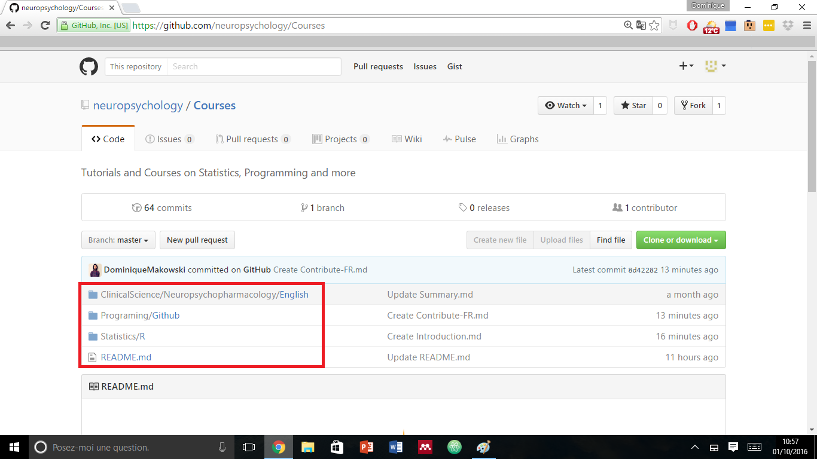The image size is (817, 459).
Task: Click the McAfee shield extension icon
Action: 673,26
